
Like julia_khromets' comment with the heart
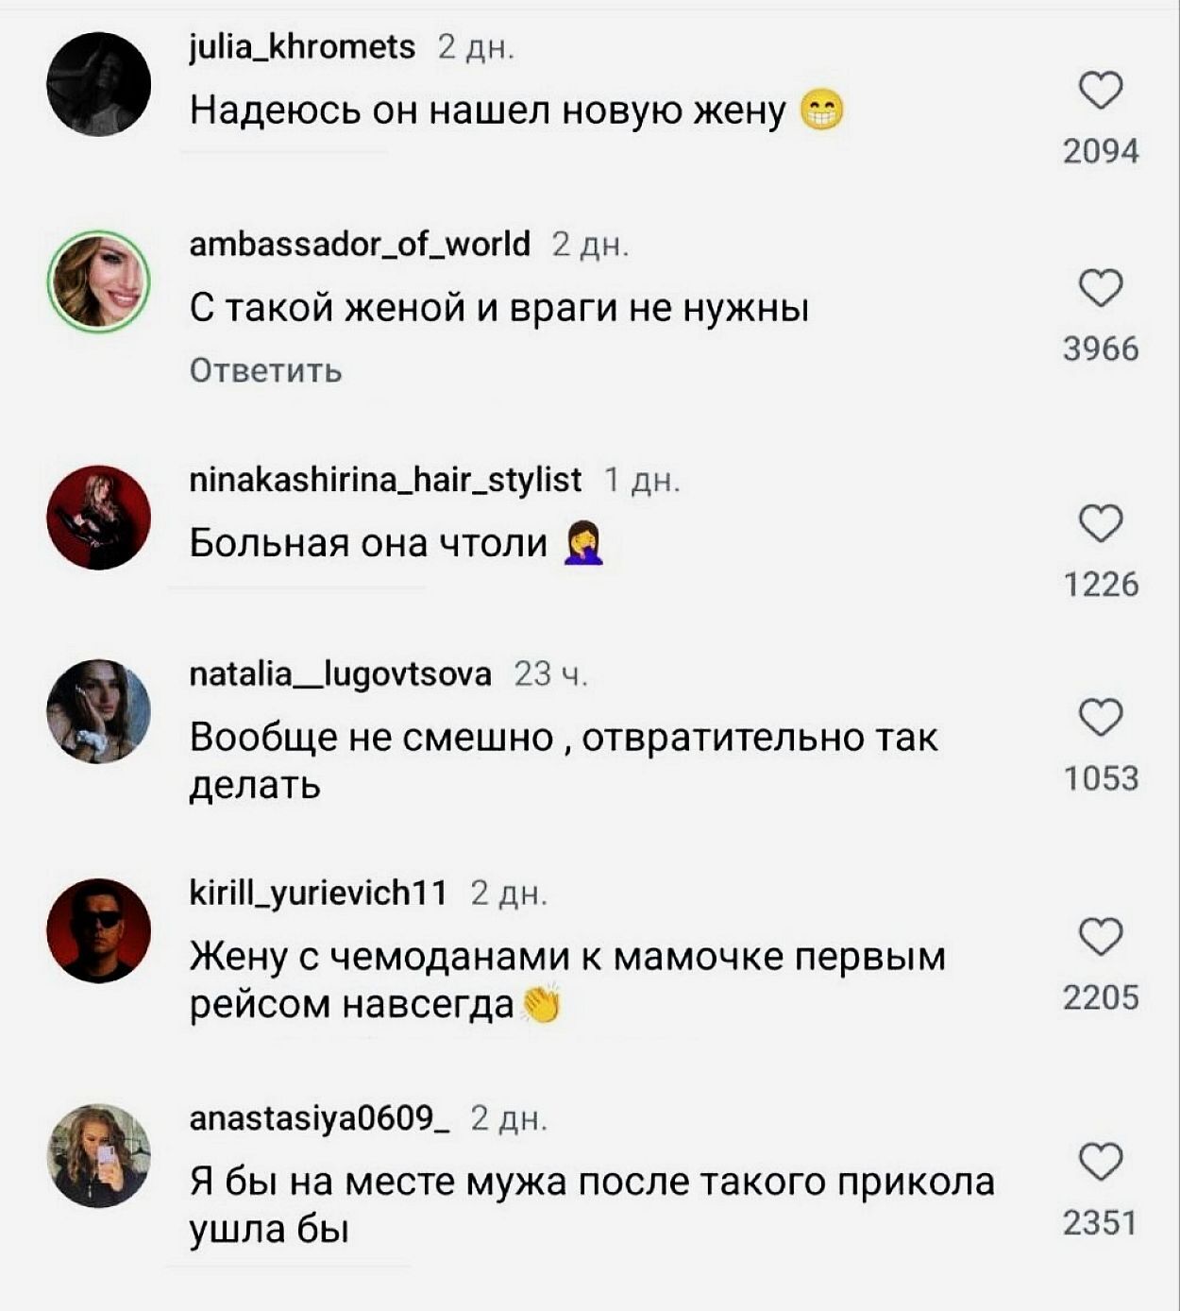point(1100,91)
